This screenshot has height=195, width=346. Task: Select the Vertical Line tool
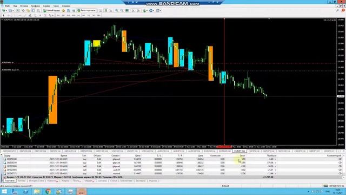point(15,15)
